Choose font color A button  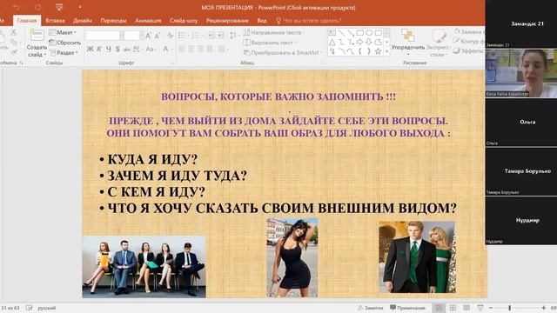[x=165, y=49]
